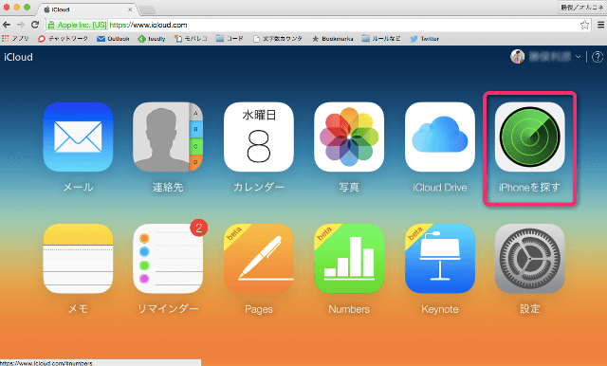Open the Chrome hamburger menu
Image resolution: width=607 pixels, height=366 pixels.
(600, 25)
